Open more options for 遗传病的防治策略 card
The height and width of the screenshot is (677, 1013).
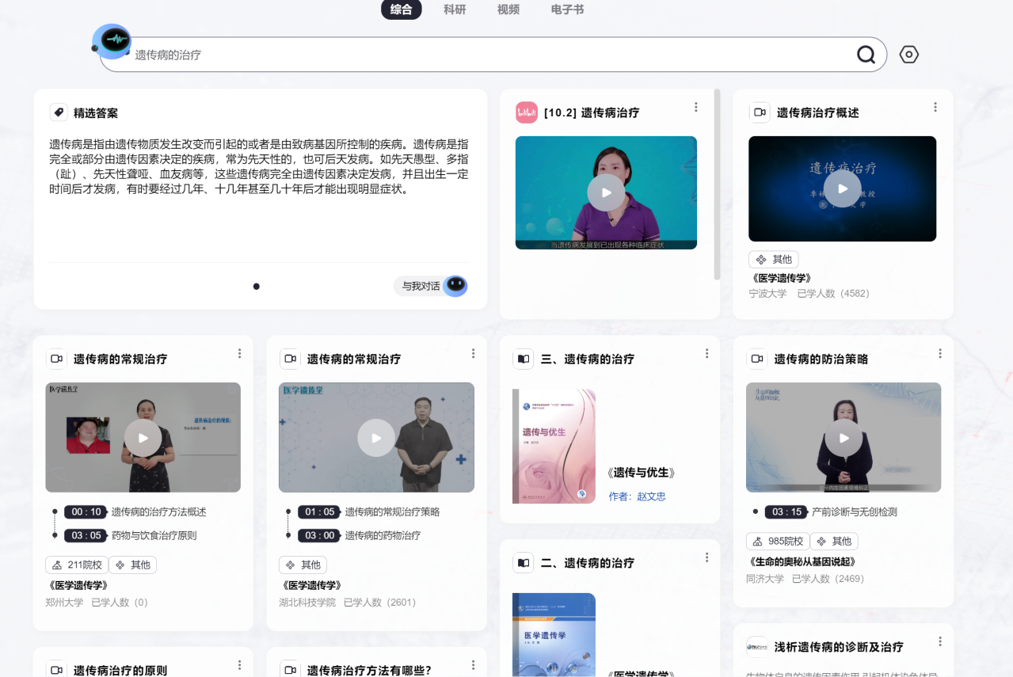click(x=940, y=354)
